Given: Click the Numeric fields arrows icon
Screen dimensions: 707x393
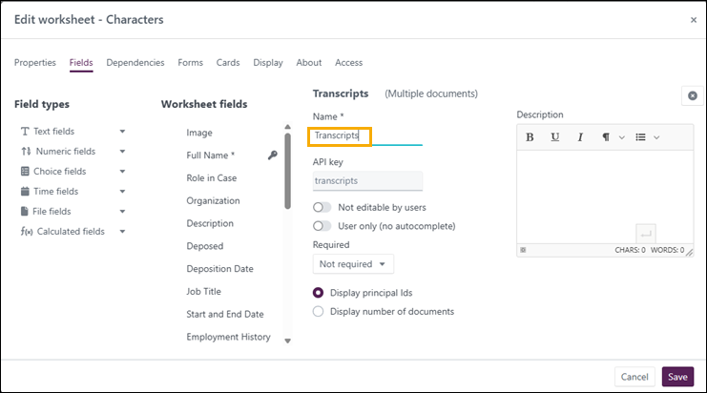Looking at the screenshot, I should 26,152.
